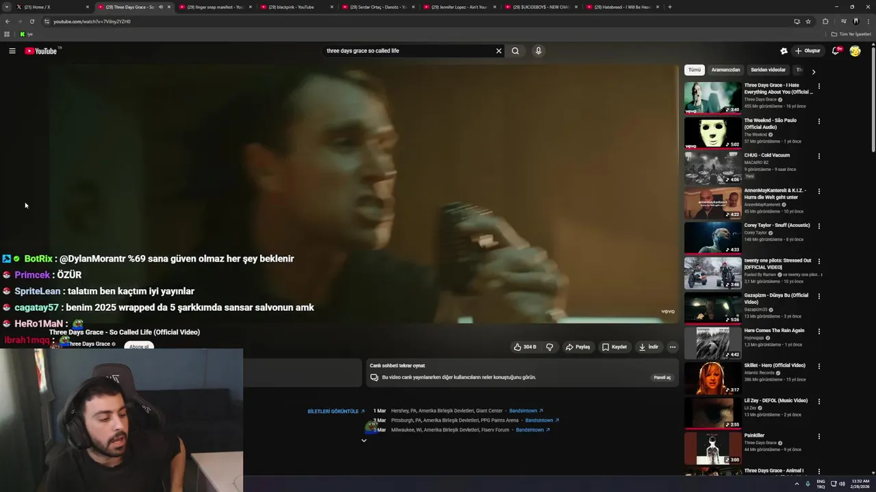Open options for AnnenMayKantereit Hurra die Welt

point(819,191)
